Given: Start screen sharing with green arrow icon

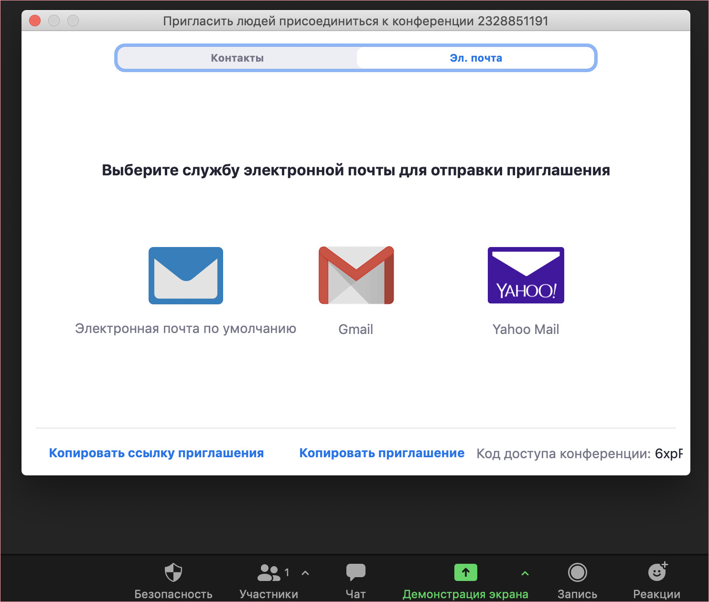Looking at the screenshot, I should 466,572.
